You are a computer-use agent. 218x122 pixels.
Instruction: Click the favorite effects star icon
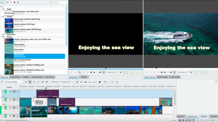pyautogui.click(x=100, y=82)
